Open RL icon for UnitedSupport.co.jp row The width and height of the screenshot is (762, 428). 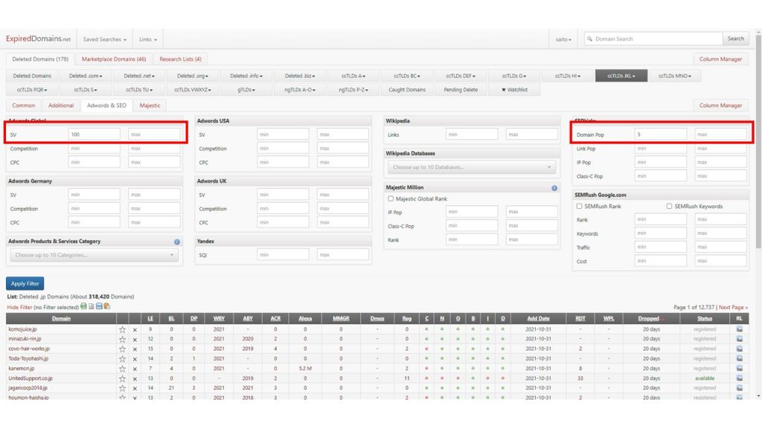tap(739, 378)
